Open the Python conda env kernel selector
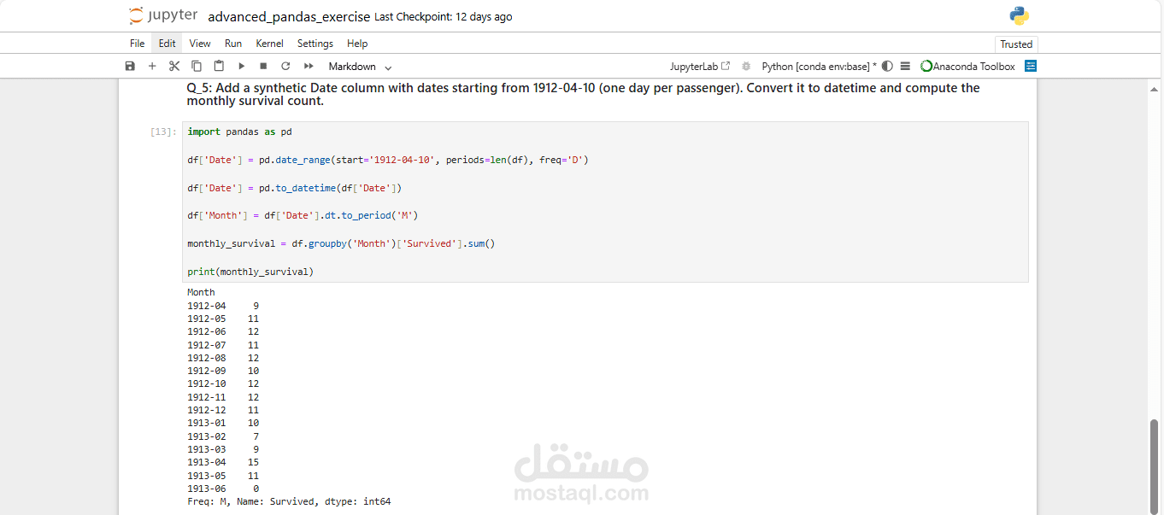The width and height of the screenshot is (1164, 515). [x=819, y=67]
